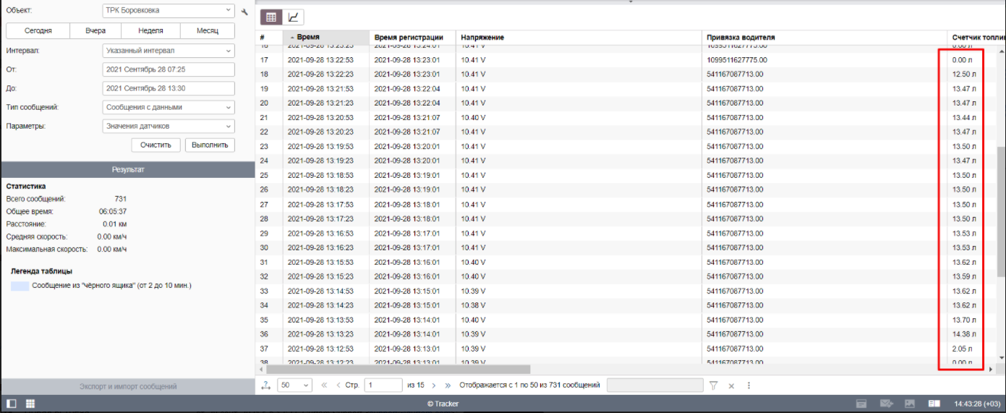Select the Неделя period tab
The width and height of the screenshot is (1006, 413).
pos(151,30)
